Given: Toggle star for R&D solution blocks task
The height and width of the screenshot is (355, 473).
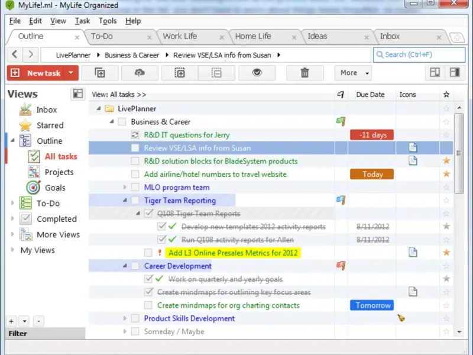Looking at the screenshot, I should pos(446,160).
